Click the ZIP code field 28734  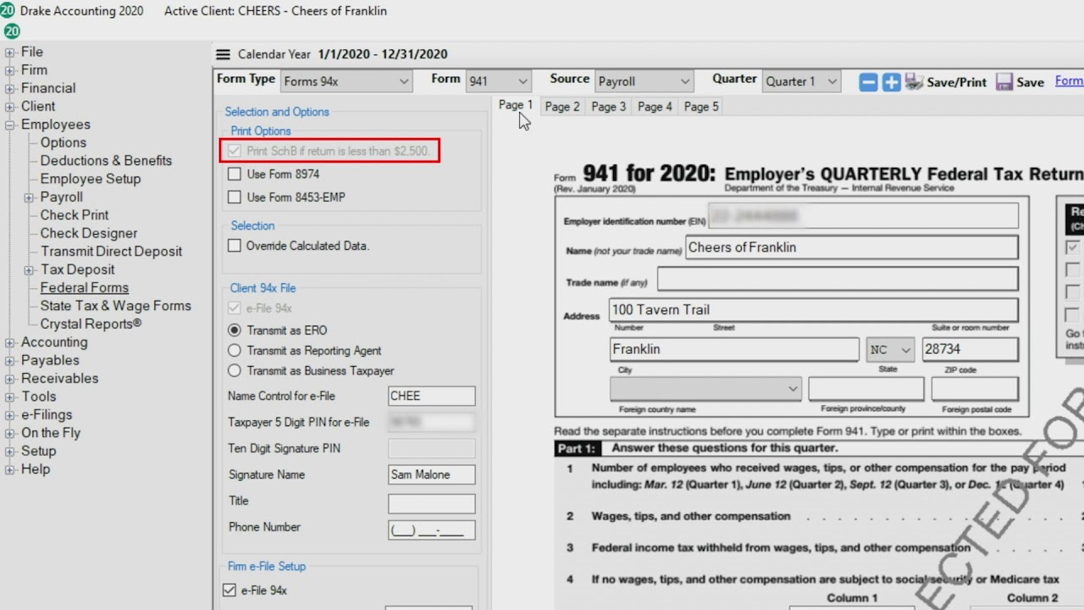(970, 349)
